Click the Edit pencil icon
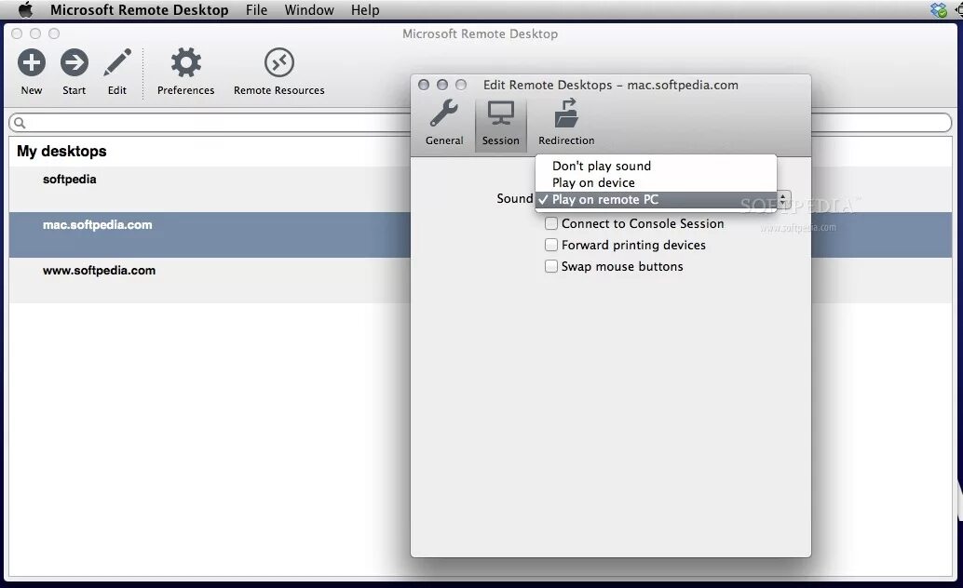 117,62
